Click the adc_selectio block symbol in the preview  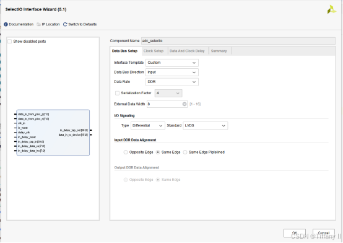(x=53, y=133)
